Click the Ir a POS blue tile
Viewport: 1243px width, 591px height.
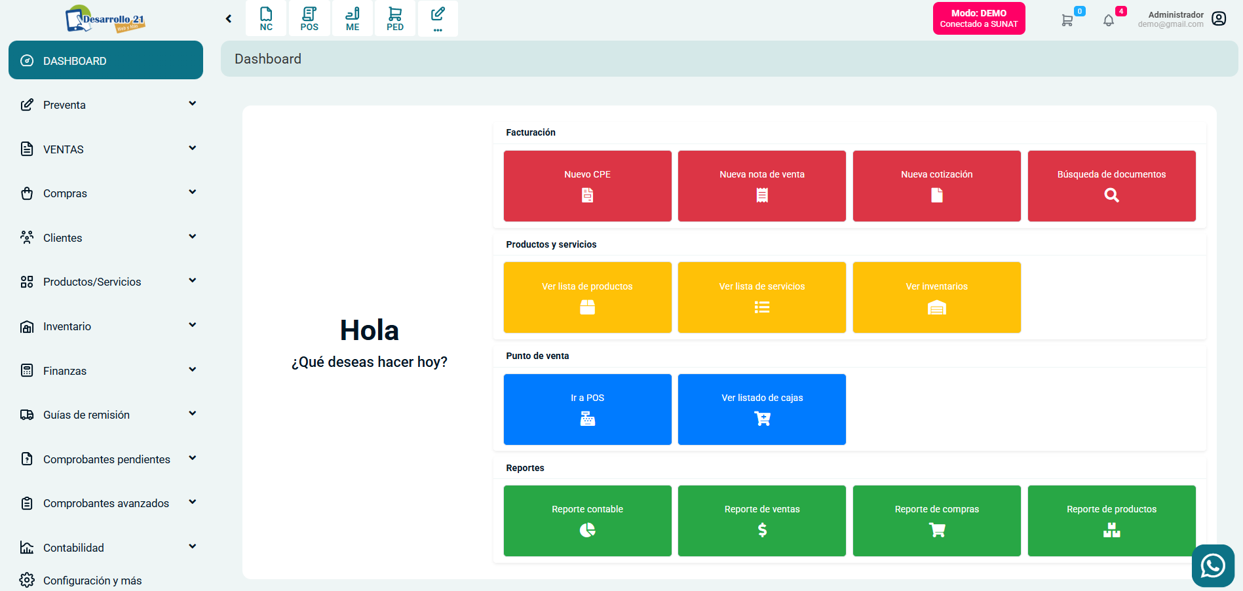point(587,410)
